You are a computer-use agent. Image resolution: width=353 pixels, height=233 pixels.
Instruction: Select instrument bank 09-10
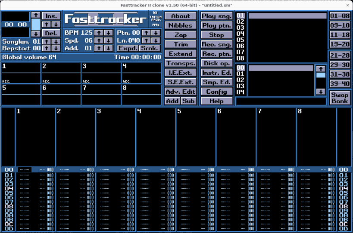(x=340, y=25)
